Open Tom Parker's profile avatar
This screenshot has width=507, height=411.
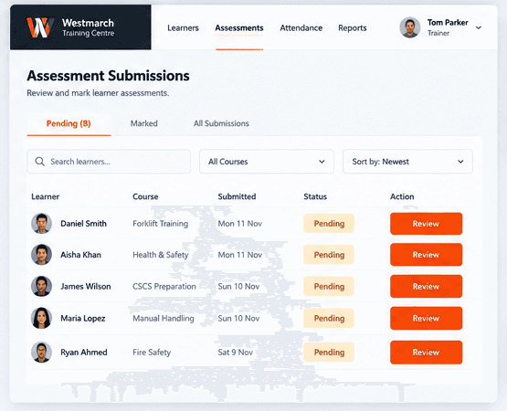point(409,27)
